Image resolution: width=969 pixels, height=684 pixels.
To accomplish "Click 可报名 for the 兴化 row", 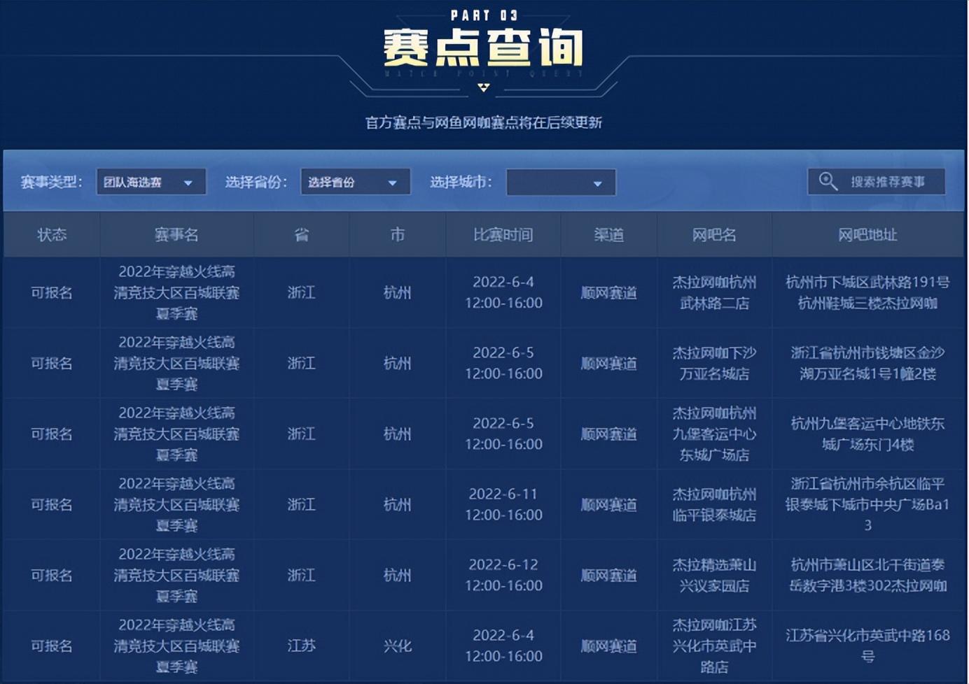I will click(x=52, y=646).
